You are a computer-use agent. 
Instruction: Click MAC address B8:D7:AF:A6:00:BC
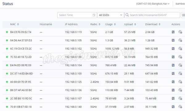click(21, 90)
